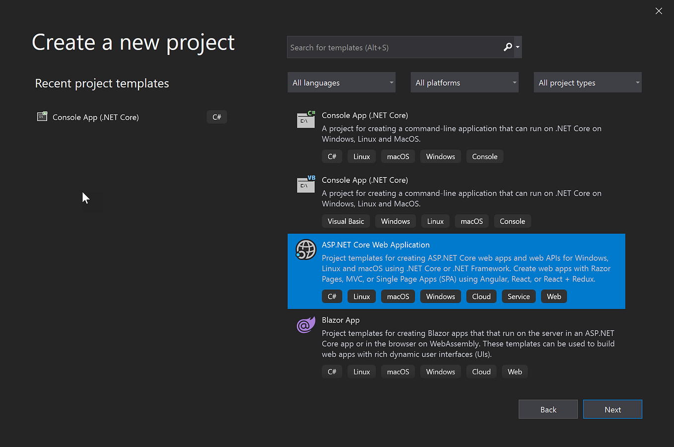This screenshot has height=447, width=674.
Task: Click the search magnifier icon
Action: click(508, 47)
